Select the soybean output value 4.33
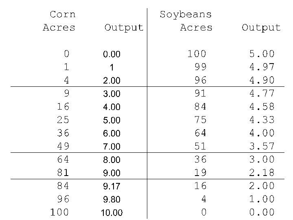The height and width of the screenshot is (220, 293). pos(262,120)
